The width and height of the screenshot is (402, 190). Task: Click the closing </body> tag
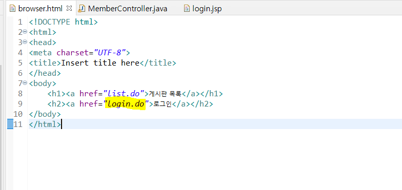pos(45,114)
